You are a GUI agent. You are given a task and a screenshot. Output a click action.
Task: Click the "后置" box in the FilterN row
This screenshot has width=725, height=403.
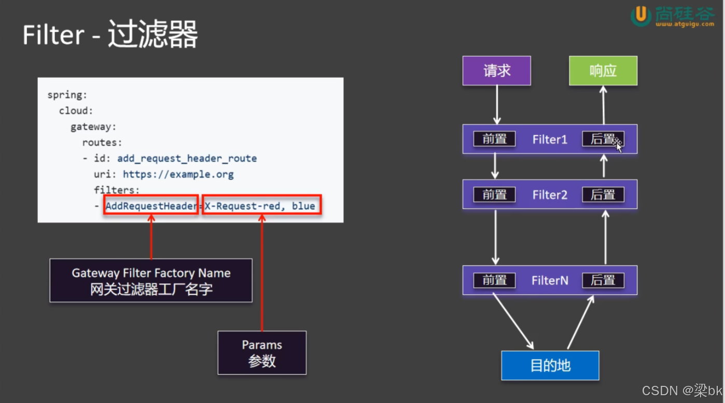pyautogui.click(x=603, y=280)
